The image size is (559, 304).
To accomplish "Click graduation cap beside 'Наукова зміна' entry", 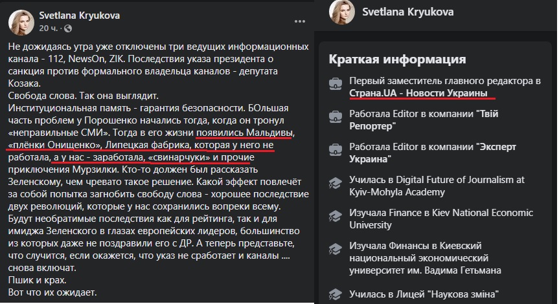I will coord(336,294).
